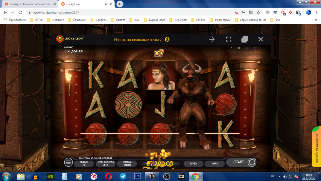
Task: Click the browser address bar
Action: pos(128,12)
